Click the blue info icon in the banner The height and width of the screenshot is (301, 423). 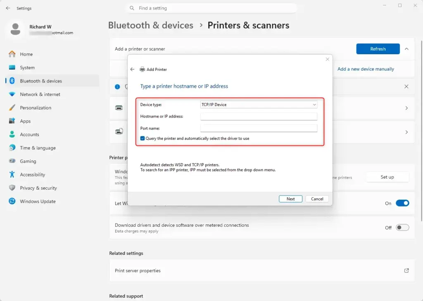pos(117,87)
